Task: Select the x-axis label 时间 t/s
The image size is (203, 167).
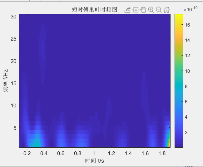Action: click(95, 161)
